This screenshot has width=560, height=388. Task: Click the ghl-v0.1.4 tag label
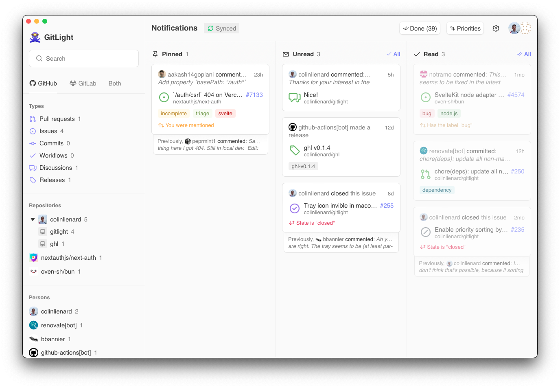pos(303,167)
